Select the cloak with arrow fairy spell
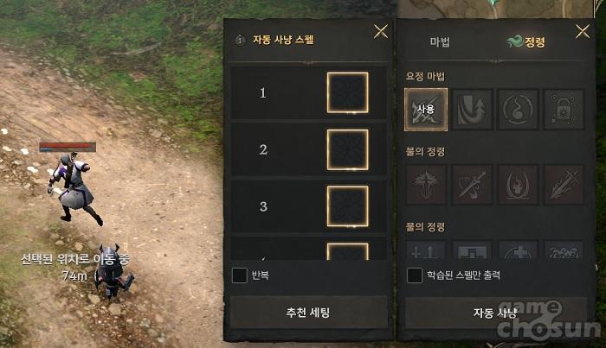 [x=472, y=110]
